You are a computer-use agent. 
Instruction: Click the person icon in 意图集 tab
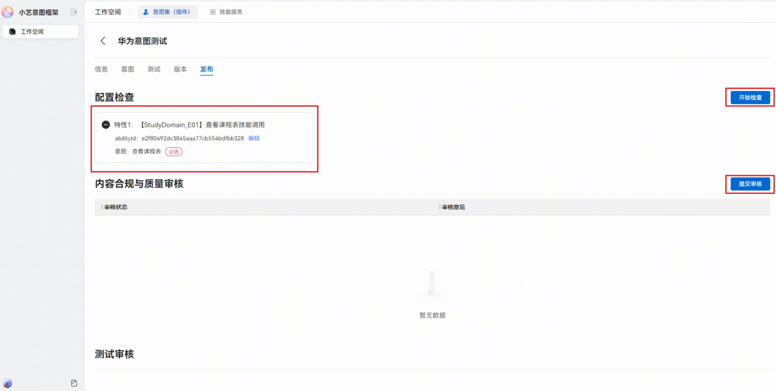click(x=145, y=12)
